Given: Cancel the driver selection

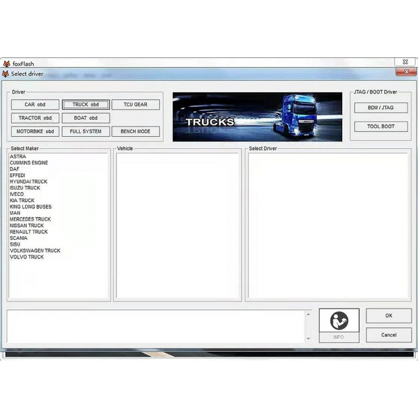Looking at the screenshot, I should [388, 335].
